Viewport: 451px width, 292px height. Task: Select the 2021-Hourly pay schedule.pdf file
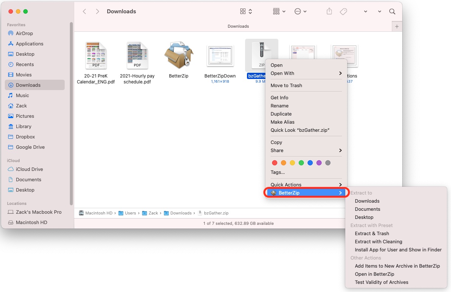pyautogui.click(x=137, y=55)
